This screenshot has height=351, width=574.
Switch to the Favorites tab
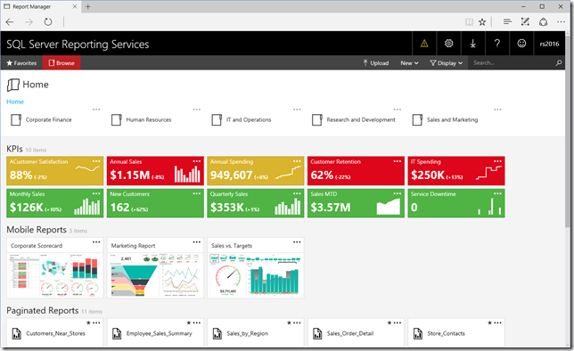click(x=21, y=63)
